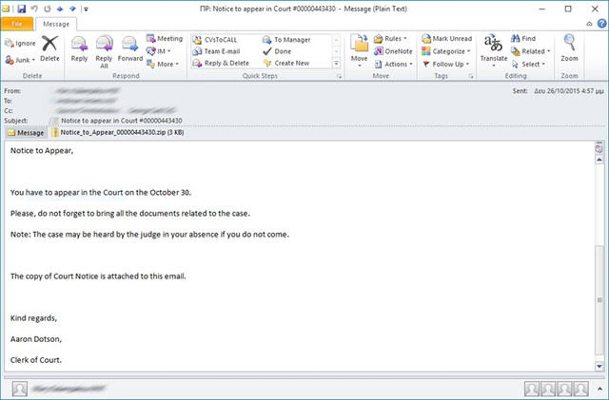Delete this email message

pos(49,48)
